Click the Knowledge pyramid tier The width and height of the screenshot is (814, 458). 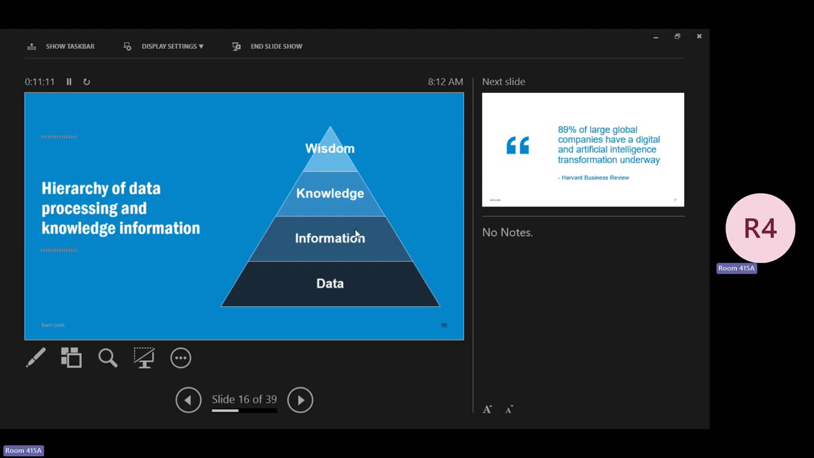point(329,193)
